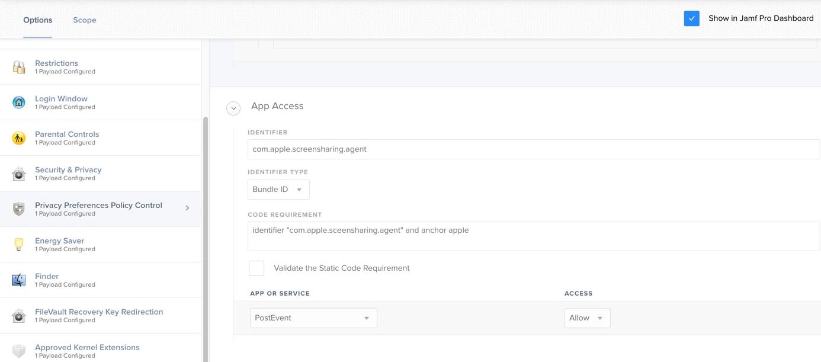Click the Show in Jamf Pro Dashboard label
The height and width of the screenshot is (362, 821).
[761, 18]
